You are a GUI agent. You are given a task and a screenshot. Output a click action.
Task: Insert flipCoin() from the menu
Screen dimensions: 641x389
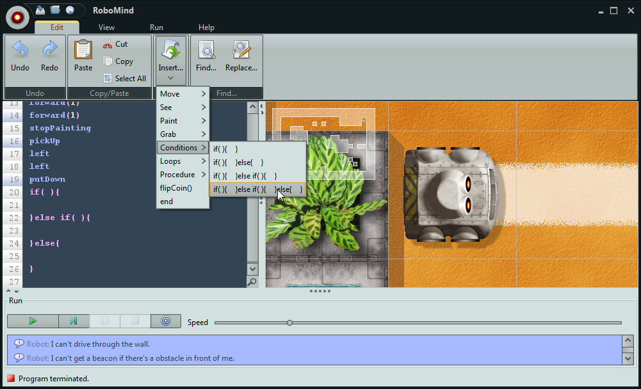coord(183,188)
